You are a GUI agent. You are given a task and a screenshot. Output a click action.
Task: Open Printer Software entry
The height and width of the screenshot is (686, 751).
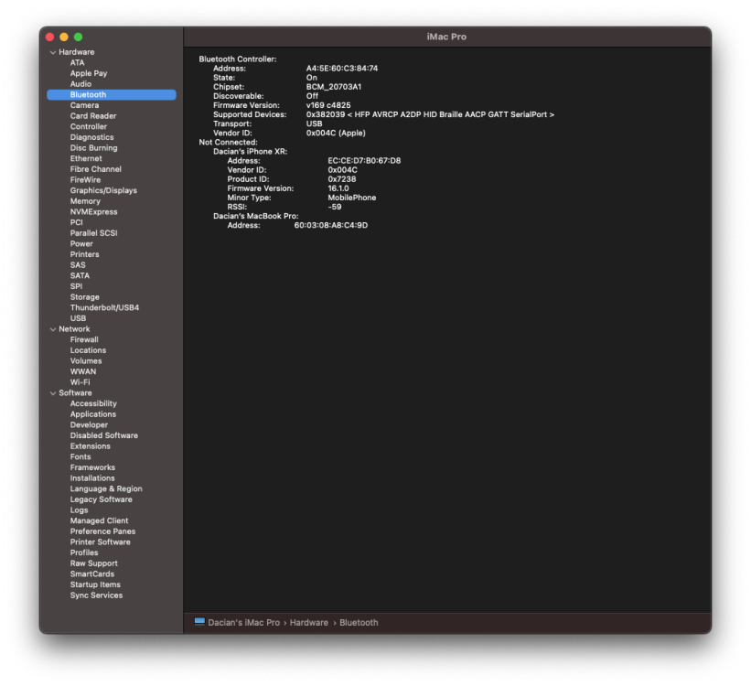(100, 541)
